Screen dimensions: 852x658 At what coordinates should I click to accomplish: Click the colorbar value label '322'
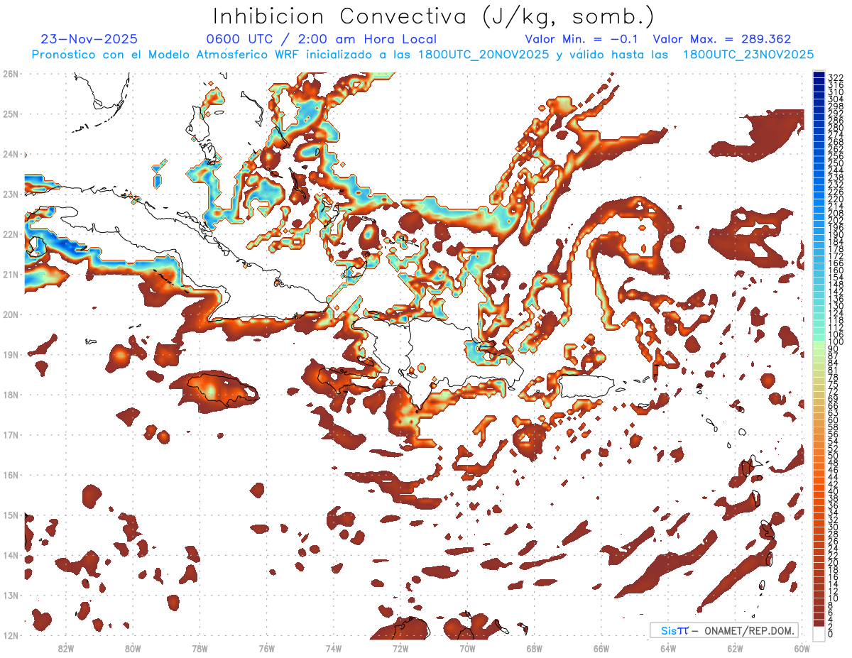click(x=836, y=77)
